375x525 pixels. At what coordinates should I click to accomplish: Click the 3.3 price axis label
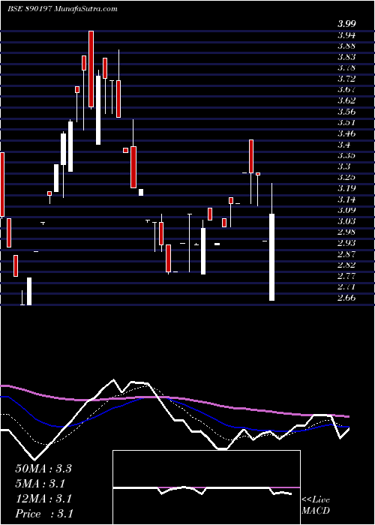pyautogui.click(x=344, y=166)
